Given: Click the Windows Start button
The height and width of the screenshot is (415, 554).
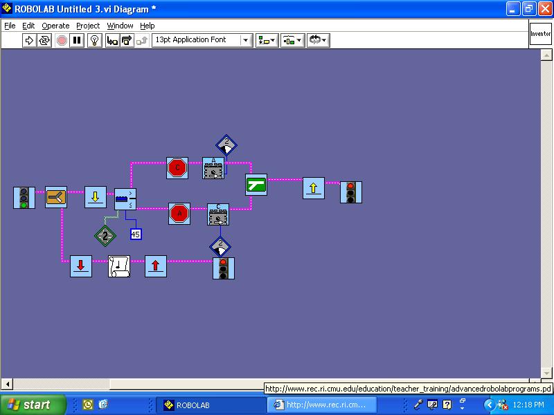Looking at the screenshot, I should tap(33, 405).
